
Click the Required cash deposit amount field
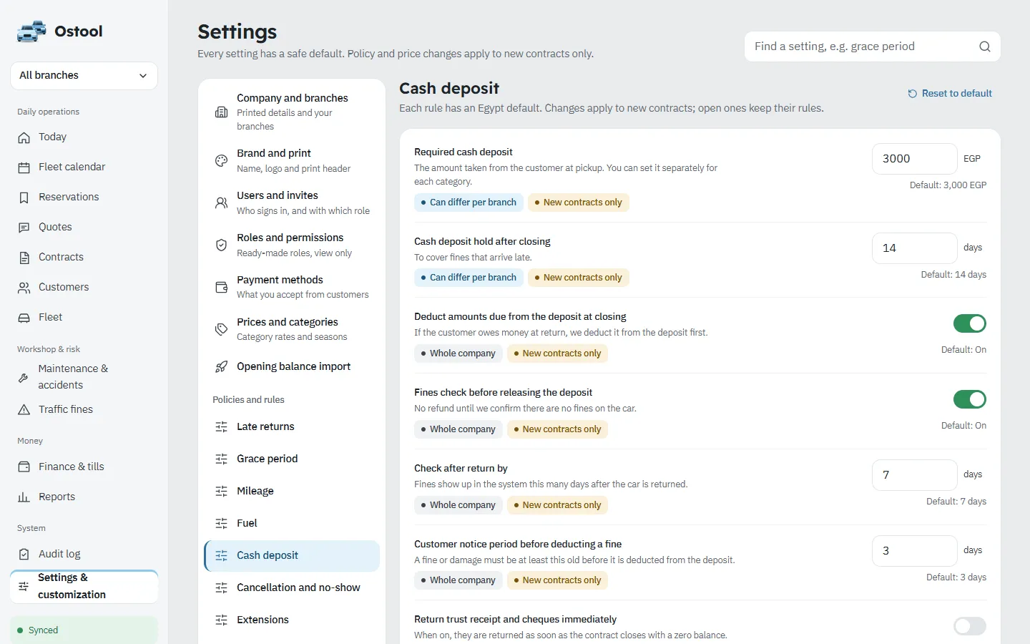(914, 159)
